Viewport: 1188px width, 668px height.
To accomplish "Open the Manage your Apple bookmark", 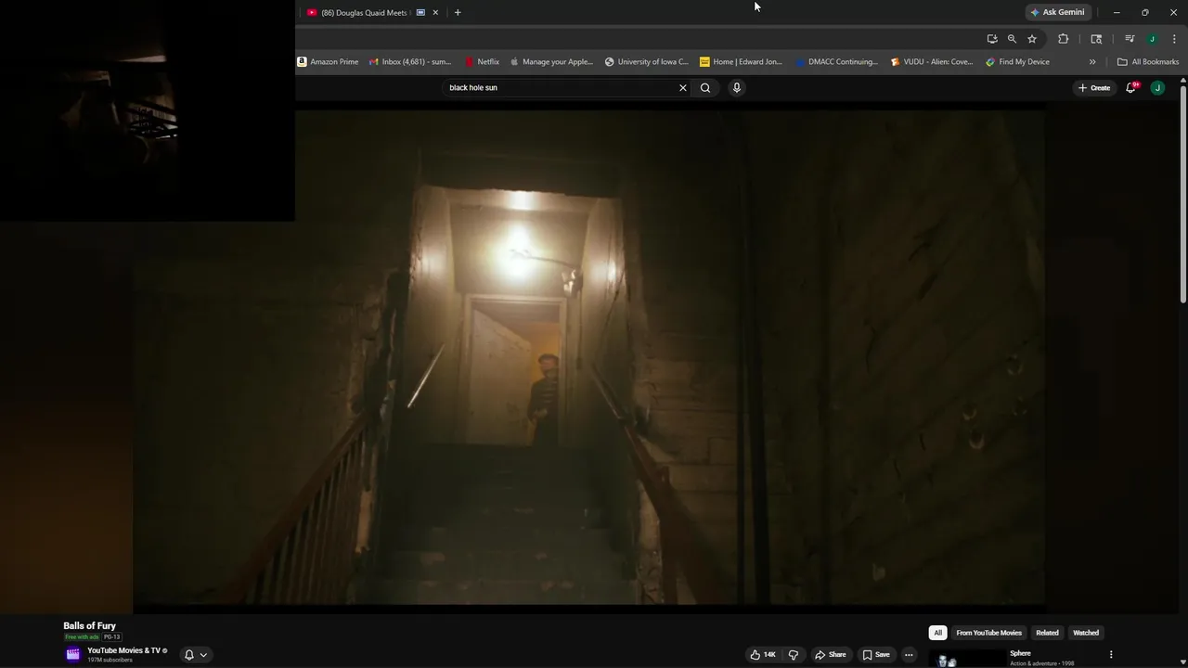I will pos(551,62).
